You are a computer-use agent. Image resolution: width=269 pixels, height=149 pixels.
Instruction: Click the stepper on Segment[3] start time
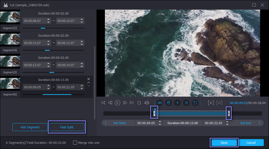click(x=48, y=21)
